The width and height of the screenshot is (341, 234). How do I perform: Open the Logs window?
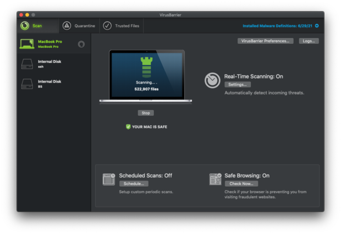click(x=309, y=41)
